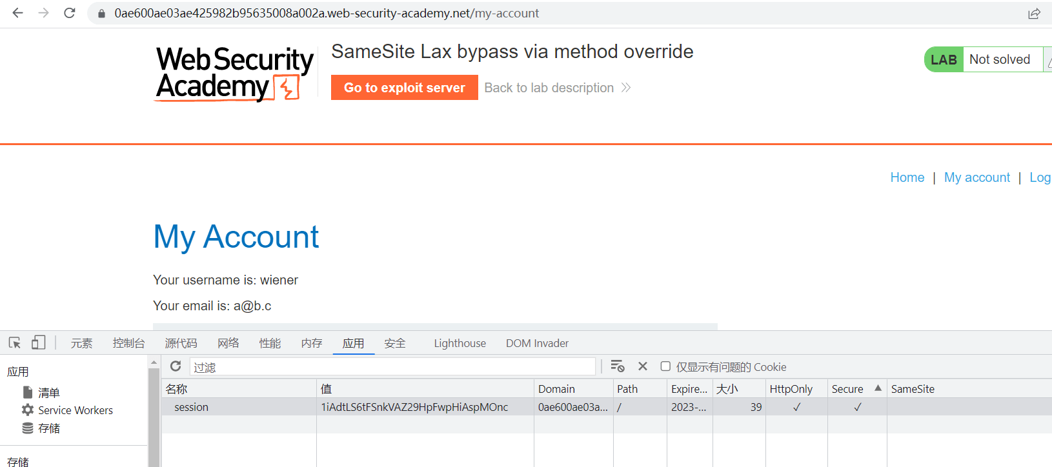The width and height of the screenshot is (1052, 467).
Task: Switch to the 网络 network tab
Action: [x=228, y=343]
